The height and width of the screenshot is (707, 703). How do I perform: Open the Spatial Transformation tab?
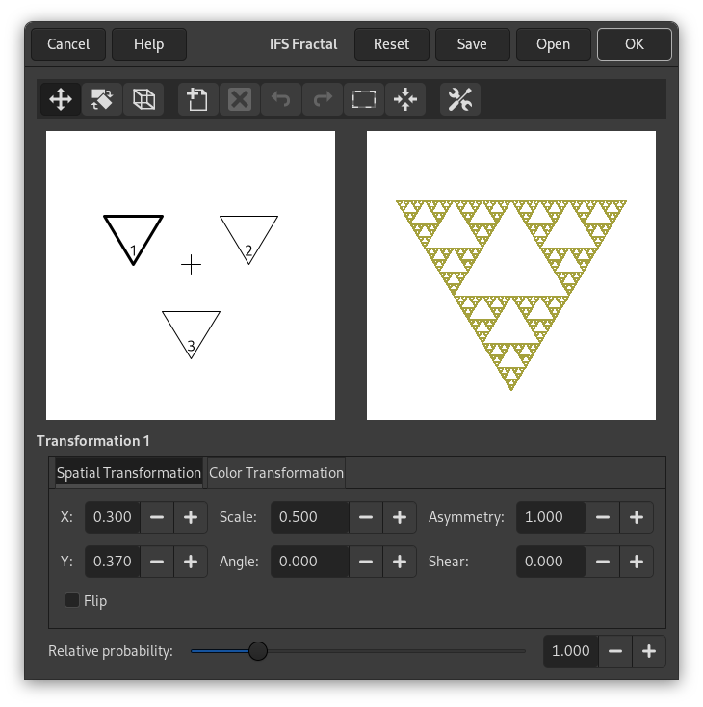[128, 473]
